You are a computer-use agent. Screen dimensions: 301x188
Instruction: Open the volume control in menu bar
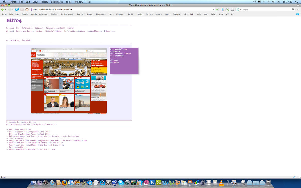pyautogui.click(x=273, y=2)
